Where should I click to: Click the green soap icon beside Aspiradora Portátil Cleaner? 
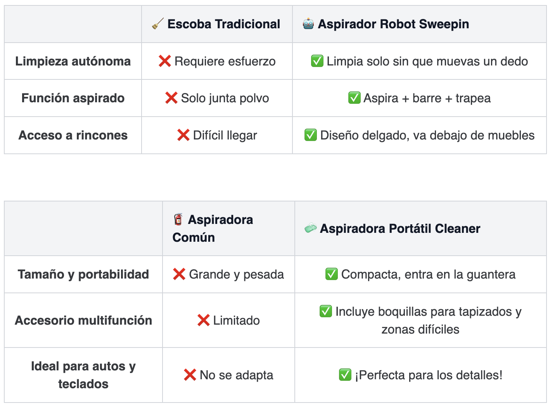(310, 228)
